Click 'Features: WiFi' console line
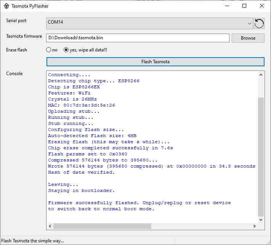271x245 pixels. coord(69,93)
